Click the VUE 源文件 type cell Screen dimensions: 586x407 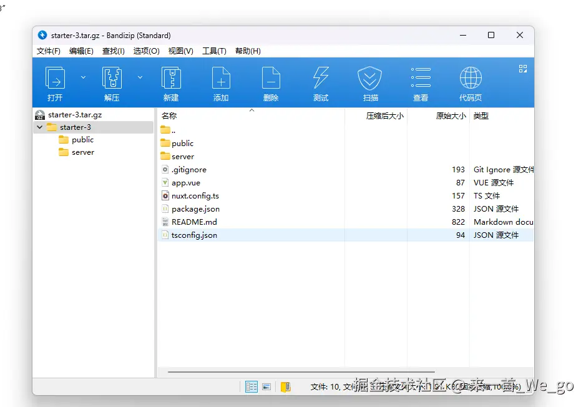coord(493,183)
